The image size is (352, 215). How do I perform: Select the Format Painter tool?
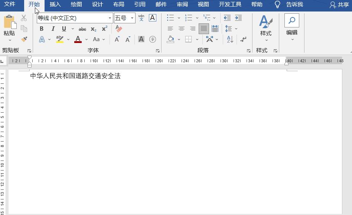coord(24,39)
